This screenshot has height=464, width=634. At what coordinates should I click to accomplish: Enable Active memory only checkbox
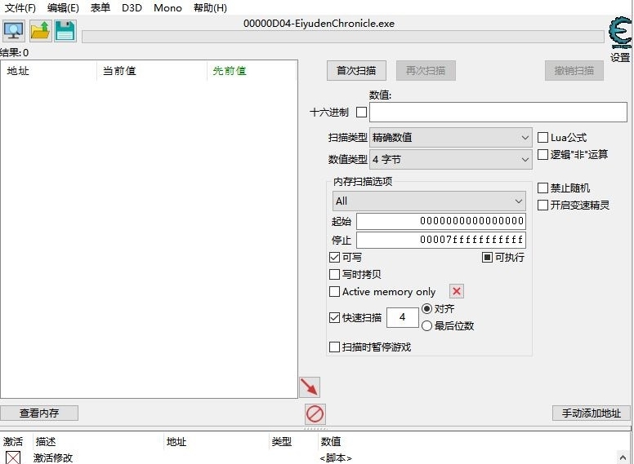point(334,291)
